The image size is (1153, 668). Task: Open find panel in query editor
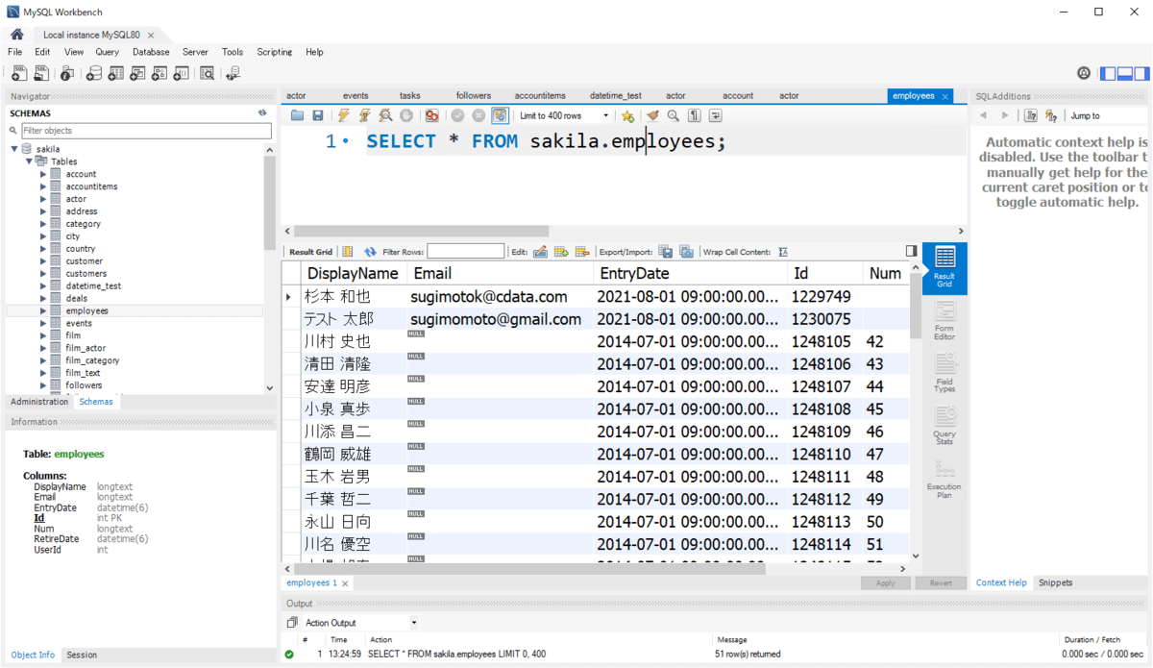pyautogui.click(x=674, y=115)
